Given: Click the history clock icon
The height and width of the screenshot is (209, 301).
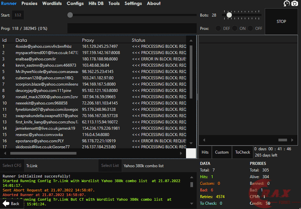Looking at the screenshot, I should click(x=287, y=3).
